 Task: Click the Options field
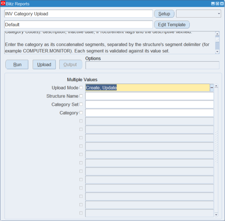(152, 65)
